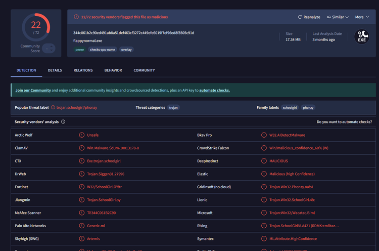Click the info icon beside Security vendors' analysis
The width and height of the screenshot is (379, 251).
(63, 122)
